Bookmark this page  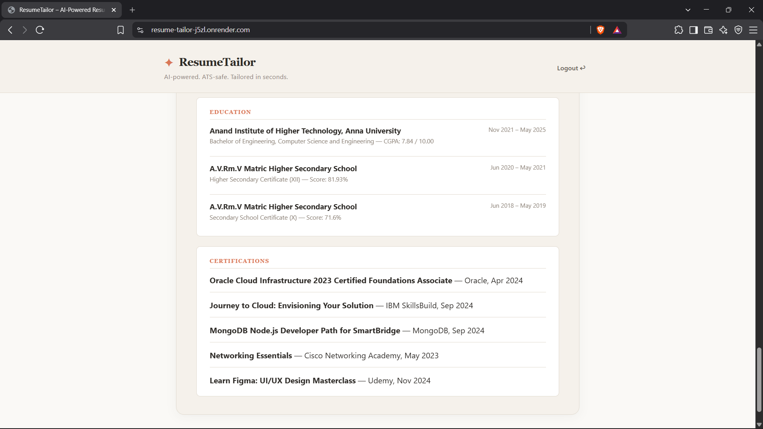click(x=120, y=30)
